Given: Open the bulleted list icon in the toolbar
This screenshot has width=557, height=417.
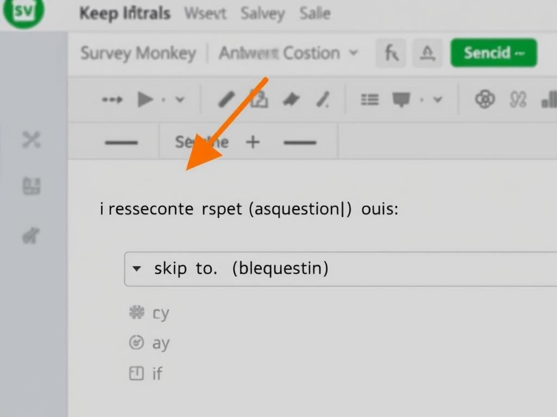Looking at the screenshot, I should [370, 99].
